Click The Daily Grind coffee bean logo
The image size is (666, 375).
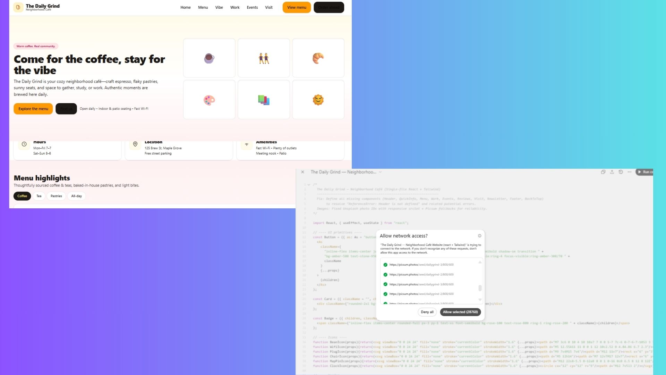click(x=18, y=7)
